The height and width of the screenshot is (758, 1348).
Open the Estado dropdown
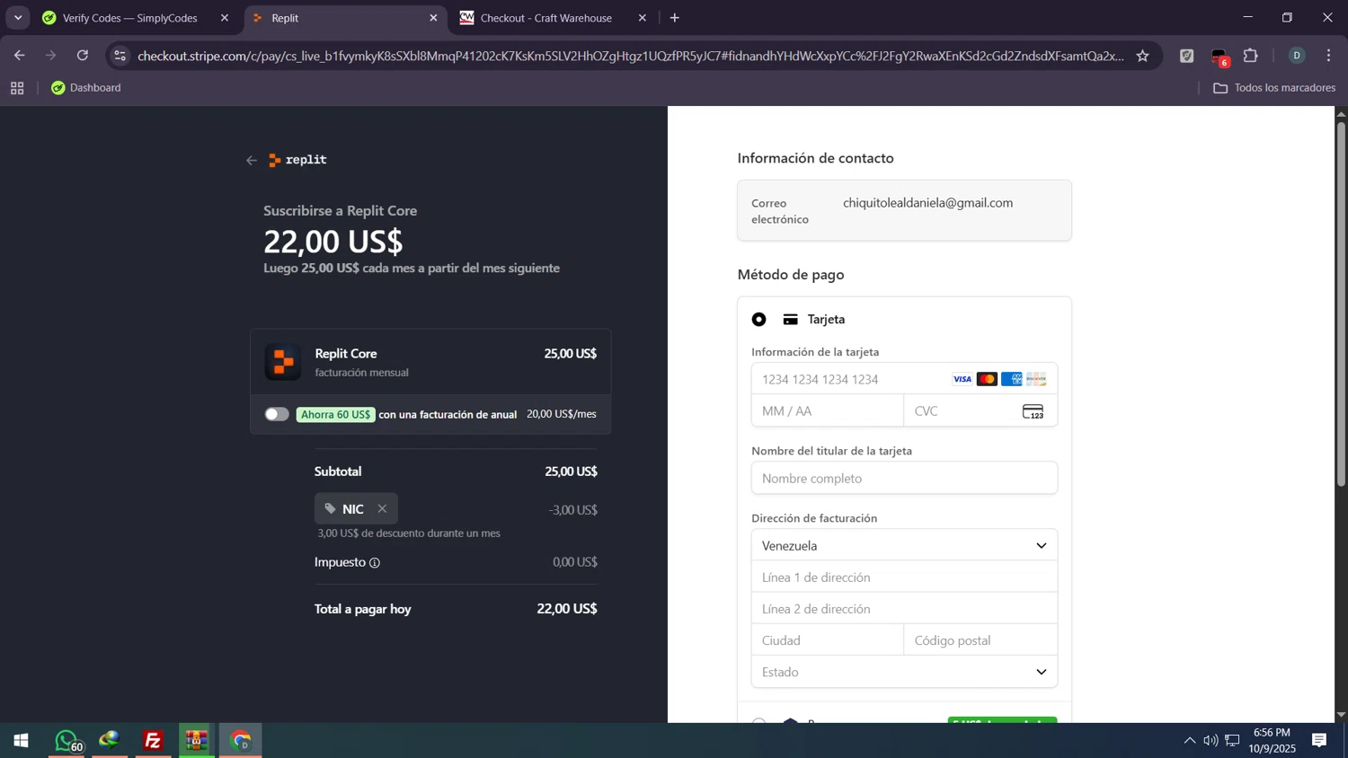pyautogui.click(x=904, y=672)
